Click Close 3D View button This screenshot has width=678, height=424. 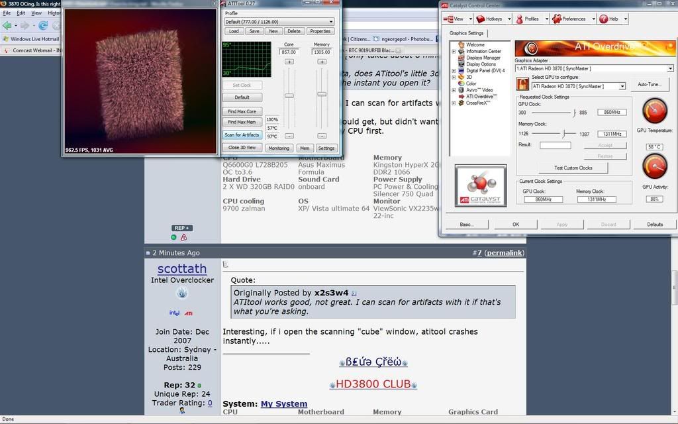coord(242,148)
